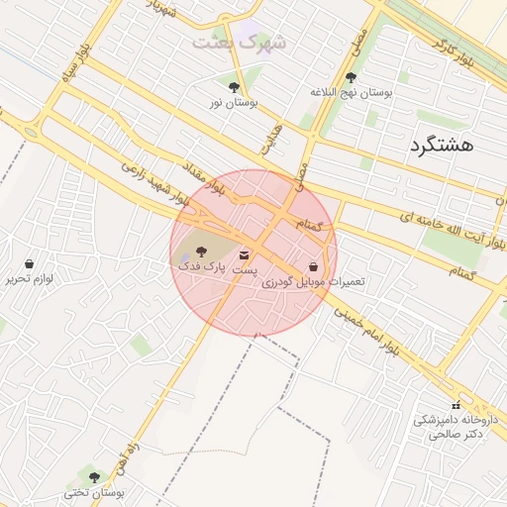This screenshot has width=507, height=507.
Task: Click the بلوار امام خمینی street label
Action: (367, 331)
